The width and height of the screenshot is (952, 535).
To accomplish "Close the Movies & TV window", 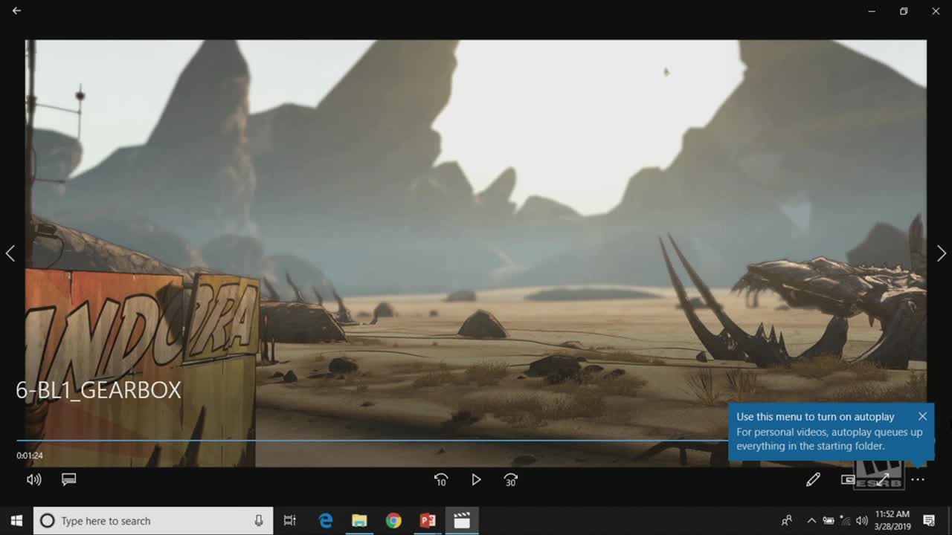I will tap(936, 11).
